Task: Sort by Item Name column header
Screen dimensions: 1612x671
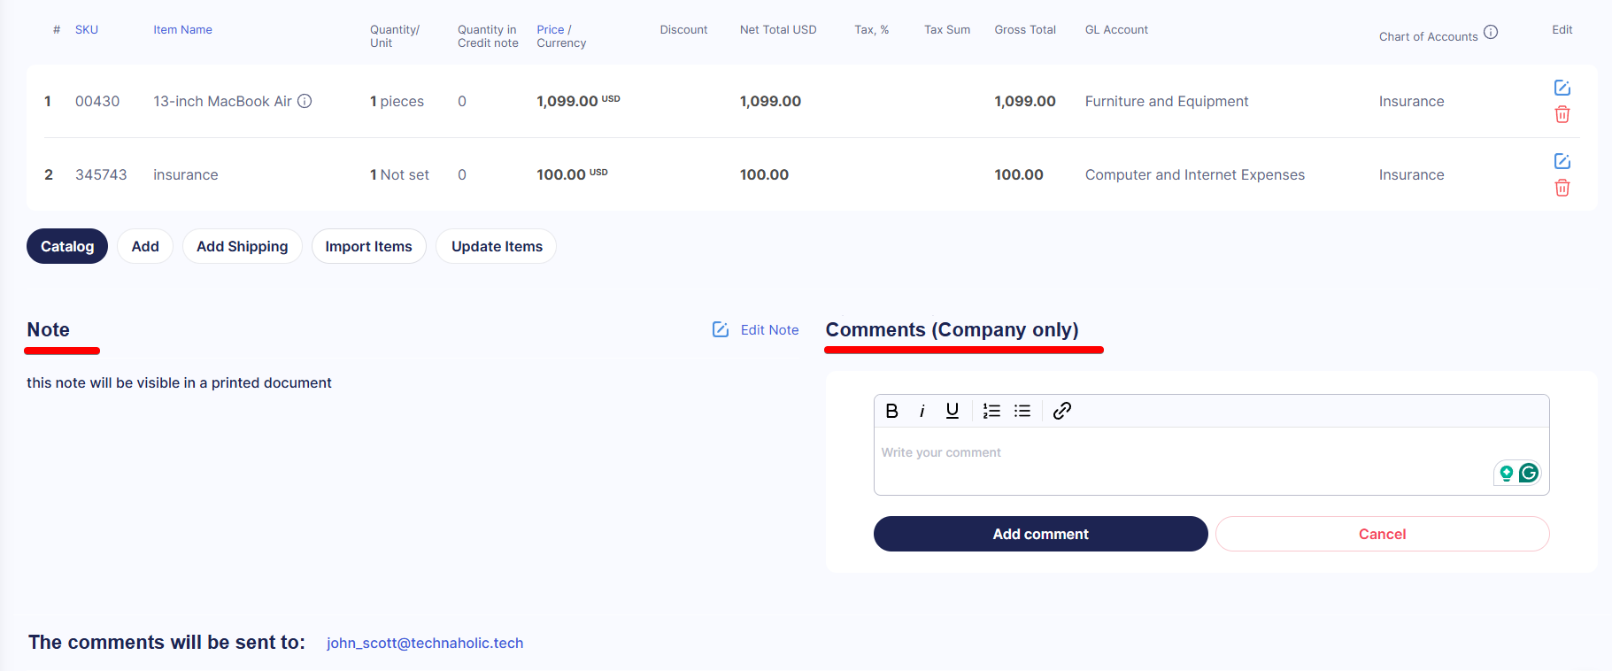Action: 182,29
